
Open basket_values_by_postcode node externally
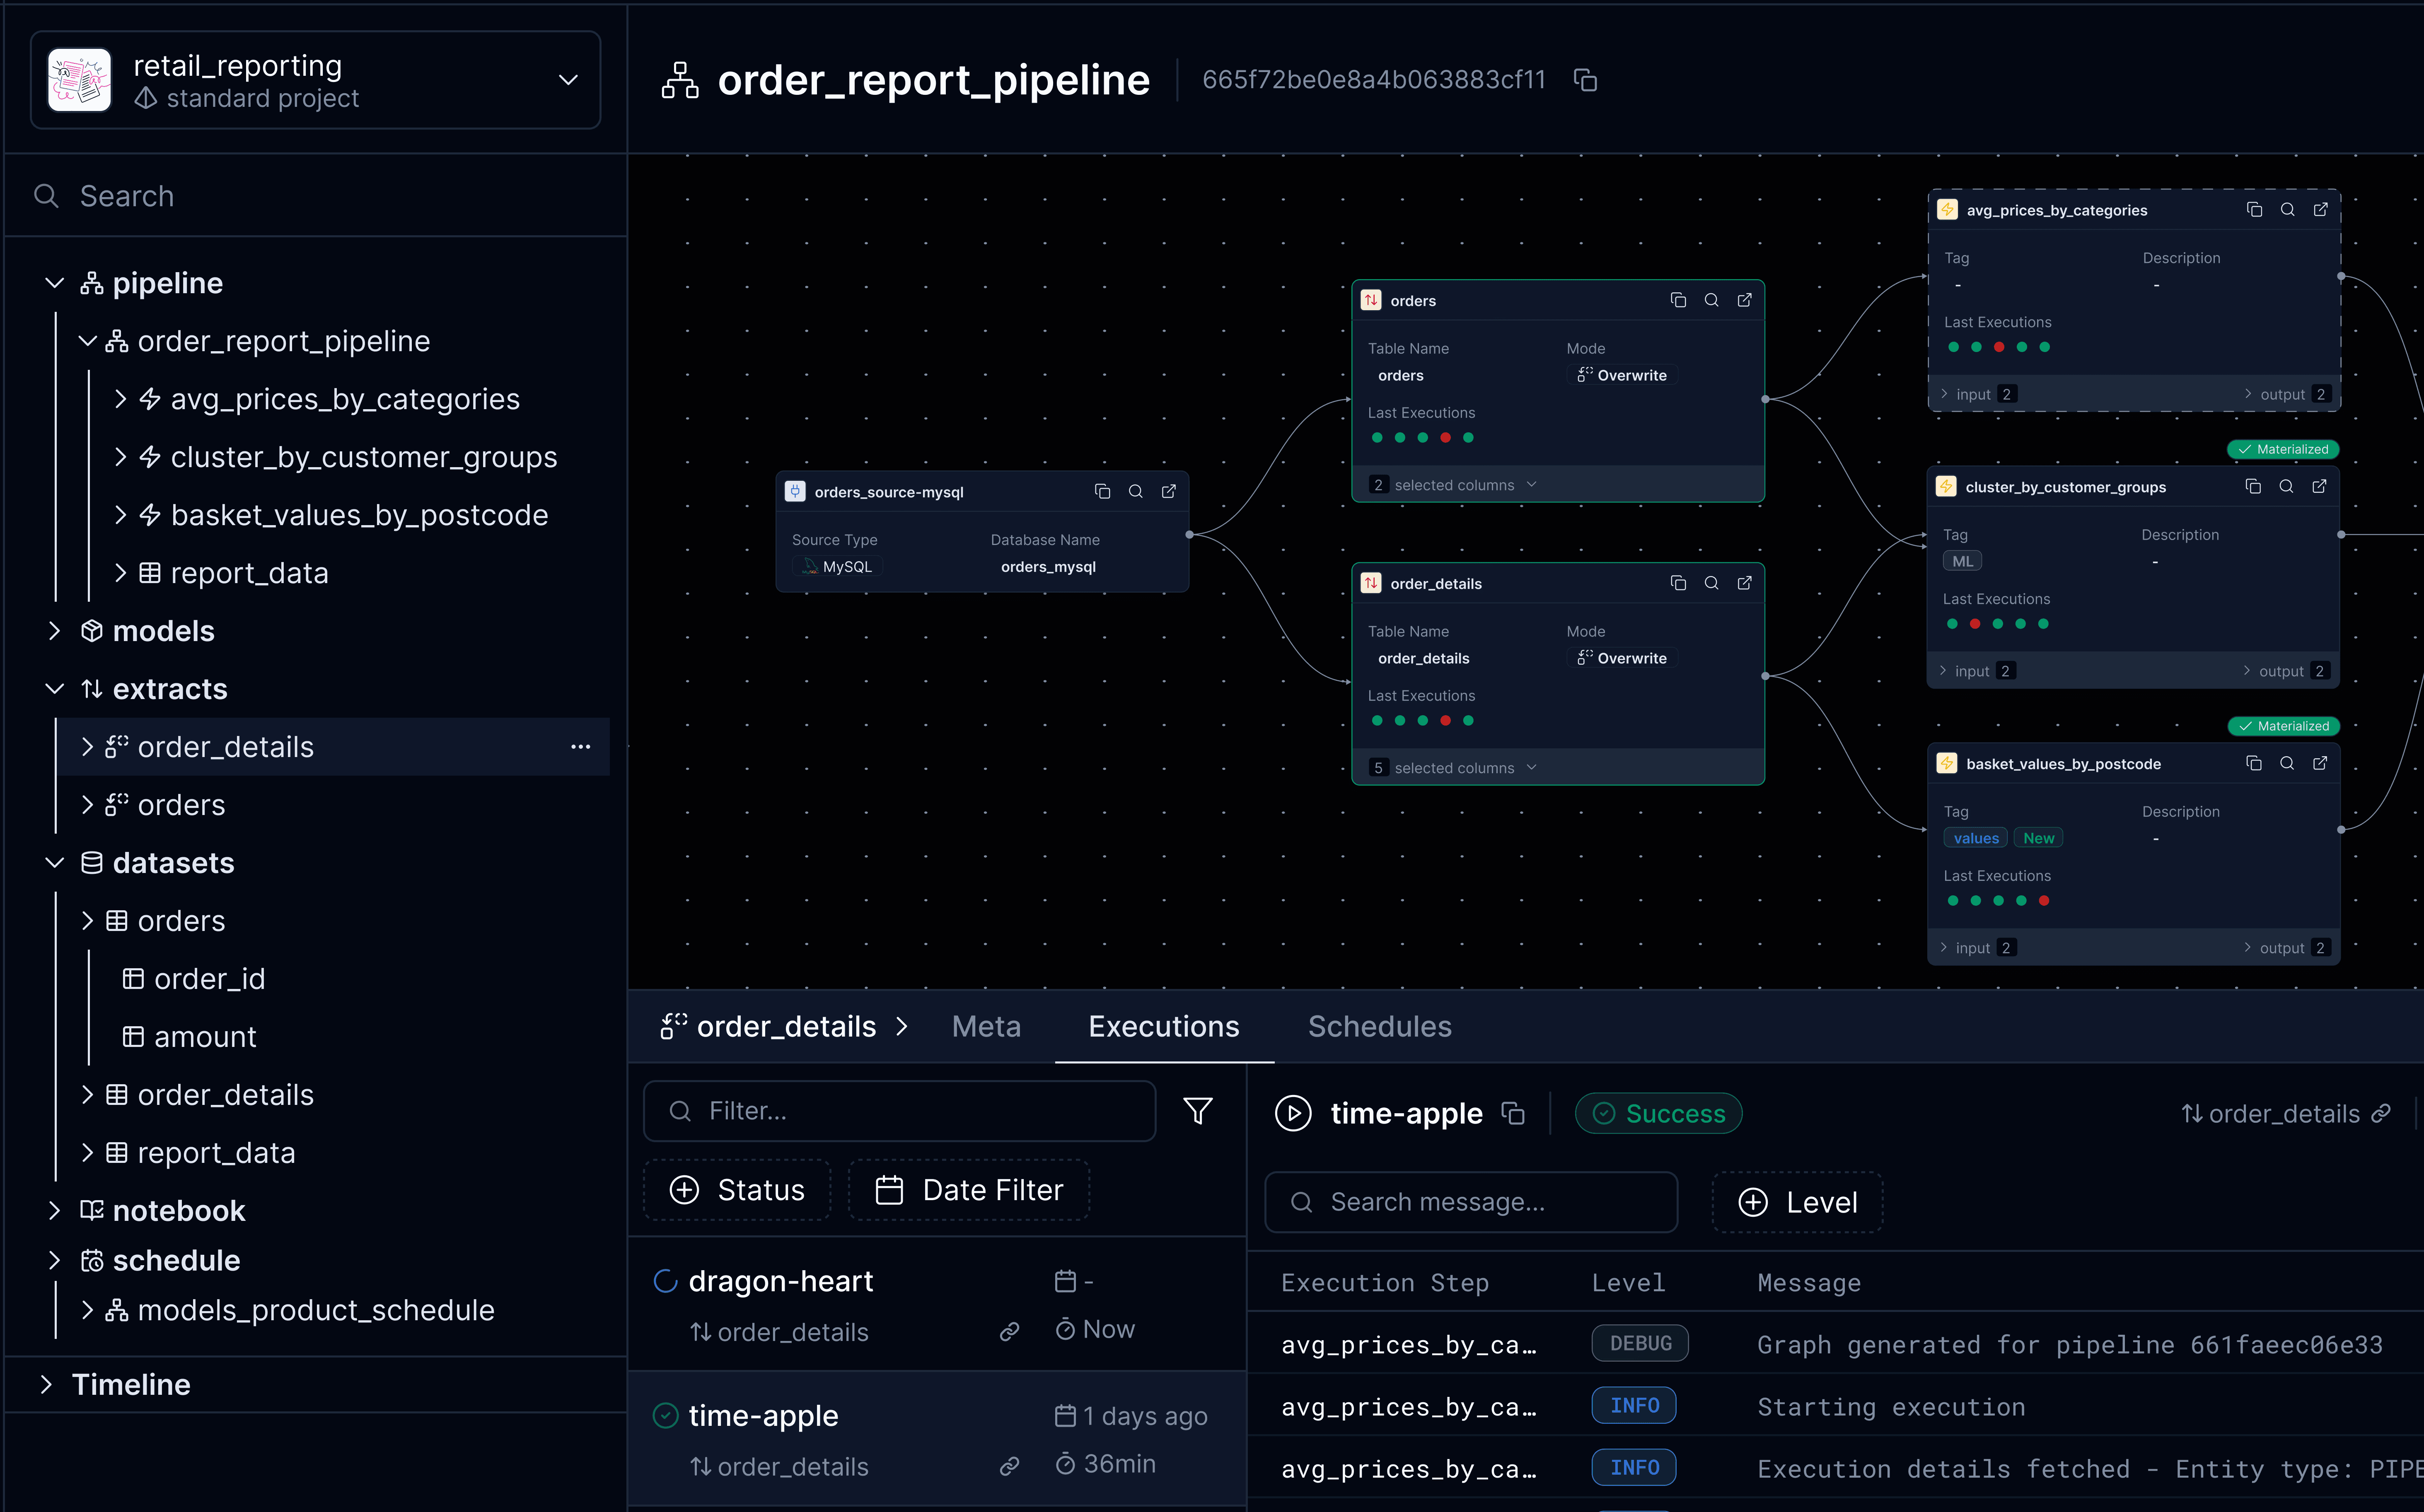pyautogui.click(x=2320, y=763)
